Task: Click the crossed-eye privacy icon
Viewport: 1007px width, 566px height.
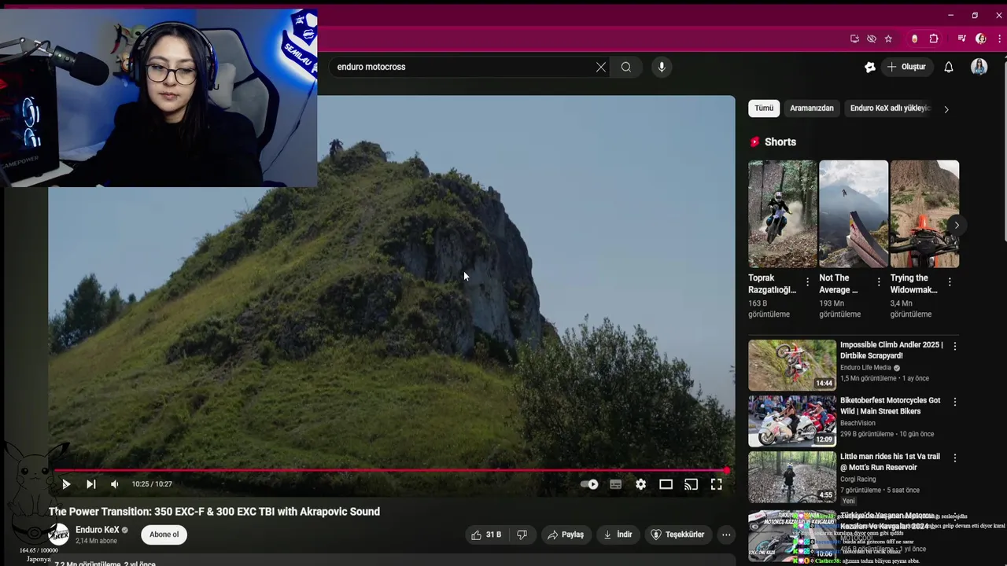Action: [872, 39]
